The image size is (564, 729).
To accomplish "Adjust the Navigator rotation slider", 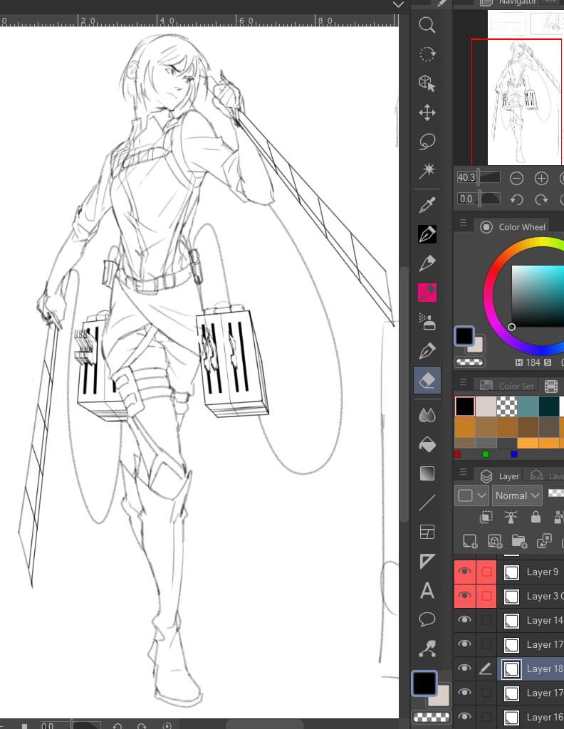I will click(490, 199).
